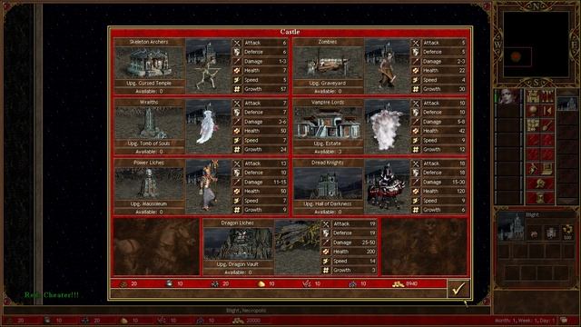End turn with hourglass icon
581x327 pixels.
point(540,198)
